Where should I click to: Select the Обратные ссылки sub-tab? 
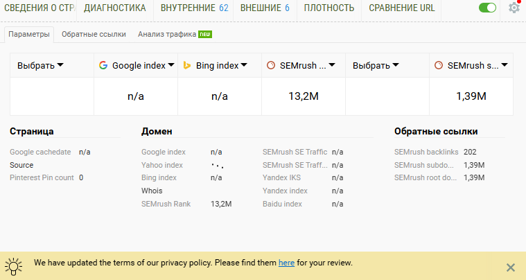(94, 34)
